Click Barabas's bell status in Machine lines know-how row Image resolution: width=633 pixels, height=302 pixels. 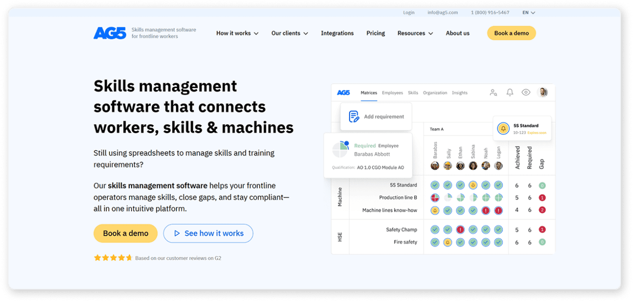coord(435,210)
